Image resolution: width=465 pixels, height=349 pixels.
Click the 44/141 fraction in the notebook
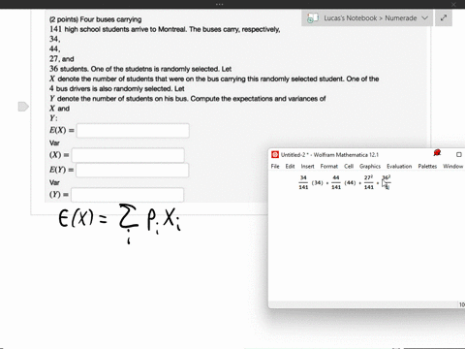(336, 182)
